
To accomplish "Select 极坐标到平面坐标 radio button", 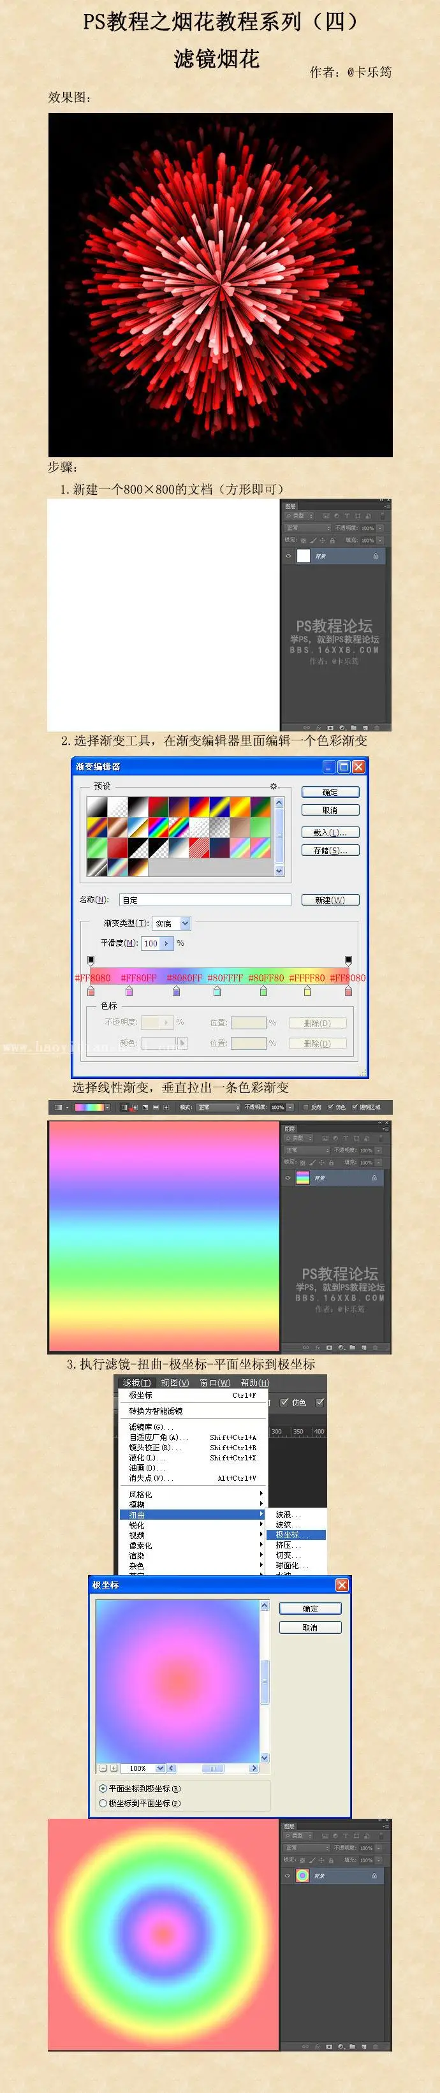I will [103, 1803].
